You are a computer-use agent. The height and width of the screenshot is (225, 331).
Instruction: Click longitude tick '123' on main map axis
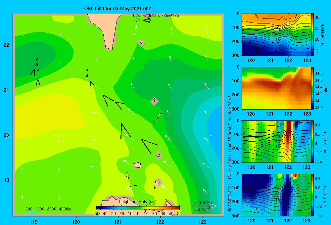point(203,222)
